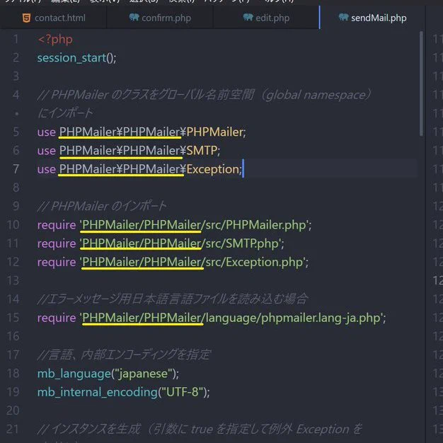Click the PHP elephant icon on edit.php tab

click(x=248, y=17)
